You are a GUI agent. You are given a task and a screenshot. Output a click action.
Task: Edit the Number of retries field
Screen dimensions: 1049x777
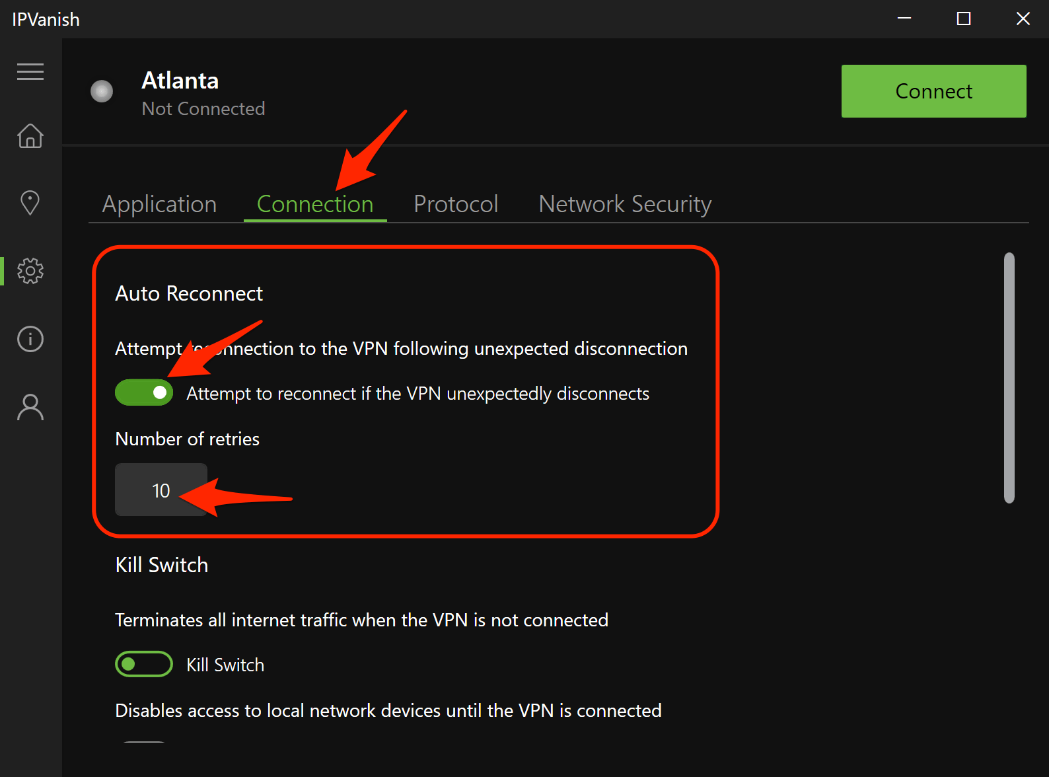pos(161,490)
